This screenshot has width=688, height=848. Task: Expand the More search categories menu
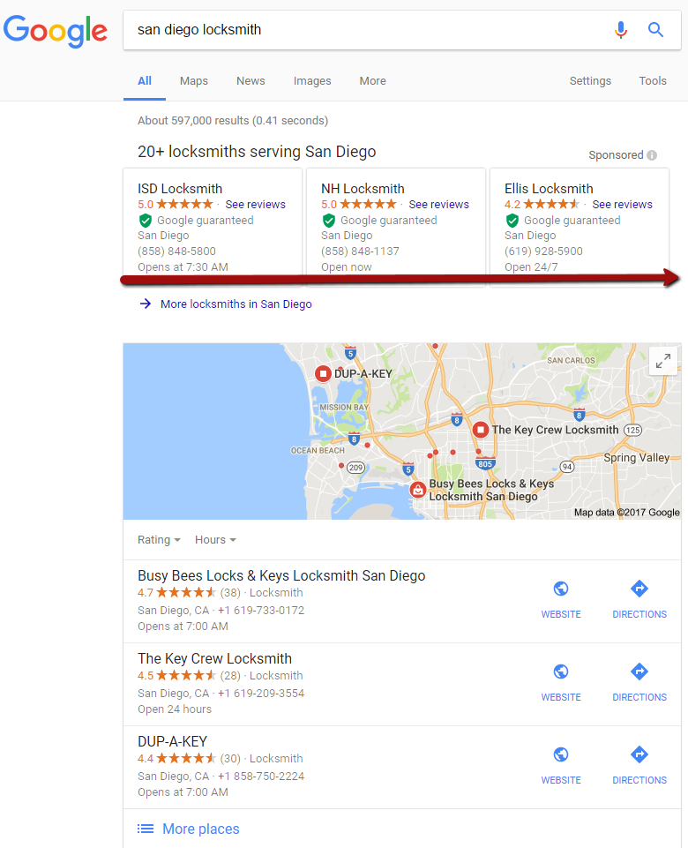pos(372,81)
